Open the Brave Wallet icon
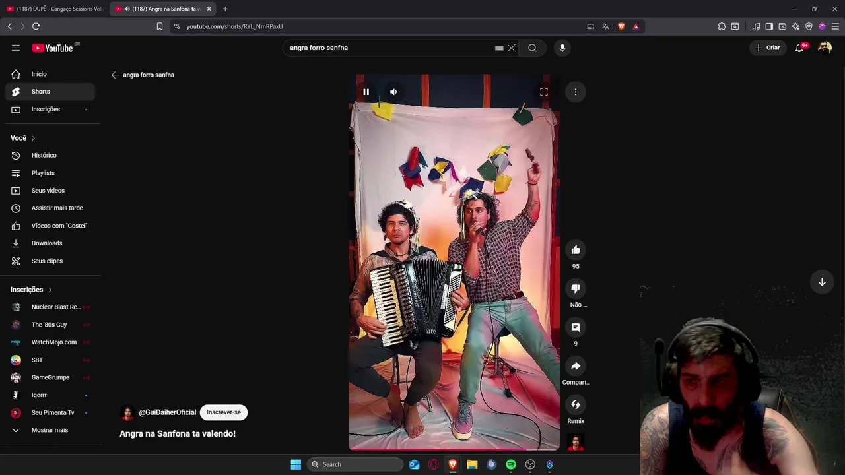Image resolution: width=845 pixels, height=475 pixels. coord(782,26)
